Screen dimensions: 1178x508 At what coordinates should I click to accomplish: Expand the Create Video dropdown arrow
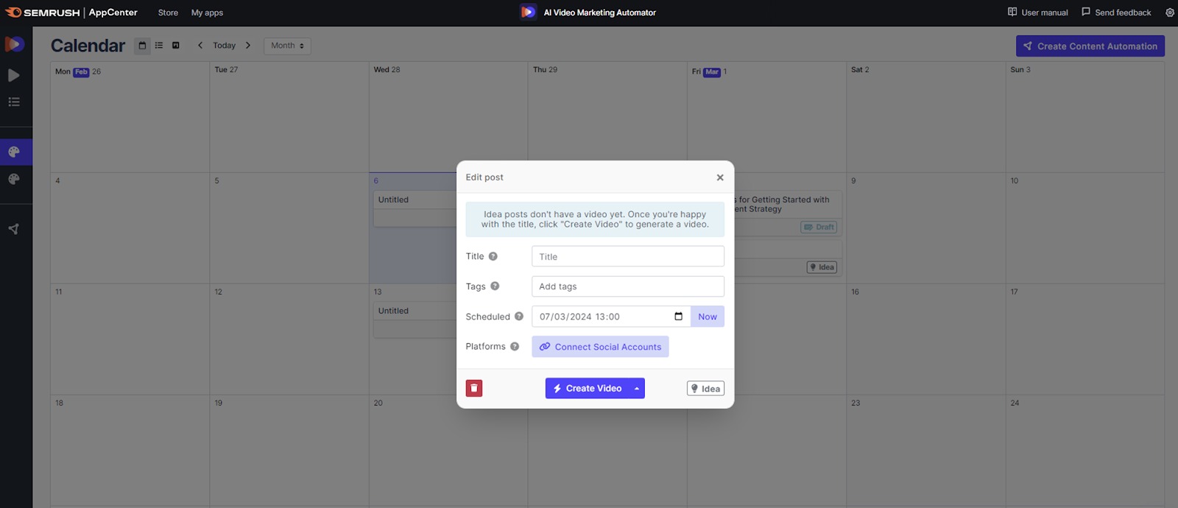click(x=637, y=389)
